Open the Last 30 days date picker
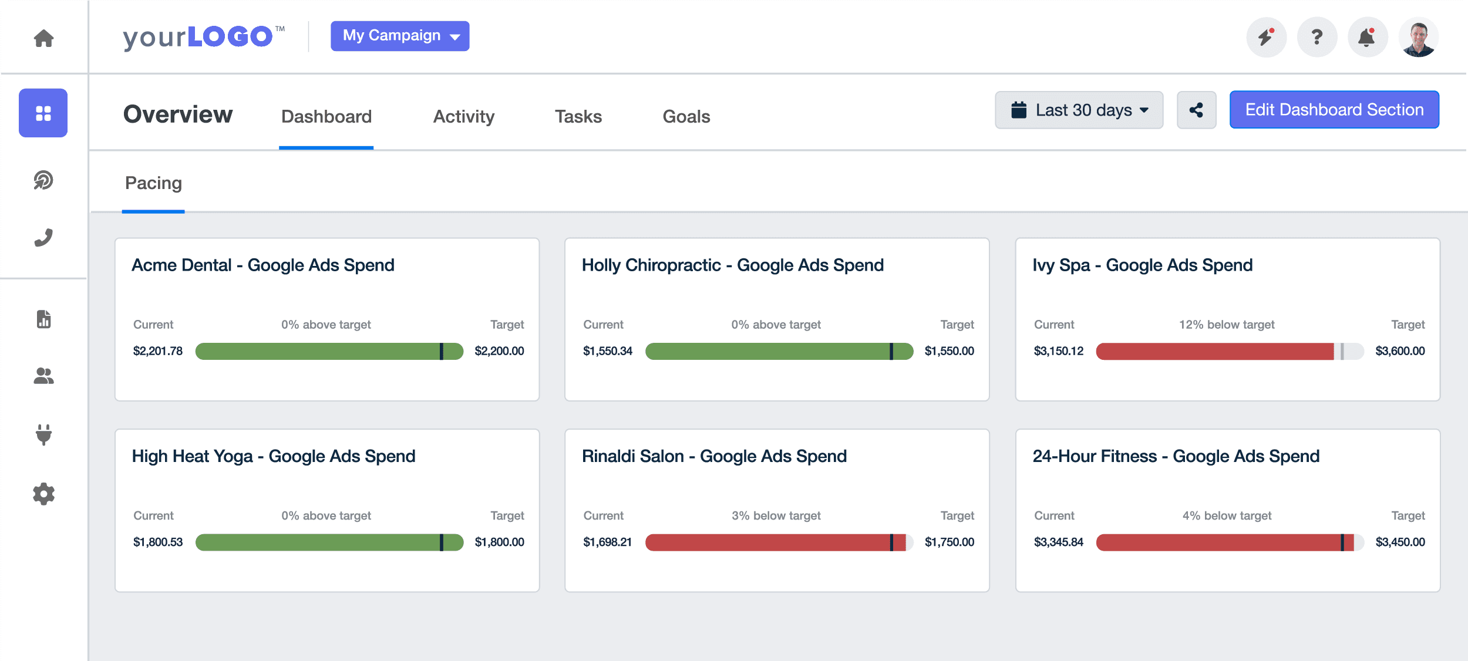 tap(1079, 110)
